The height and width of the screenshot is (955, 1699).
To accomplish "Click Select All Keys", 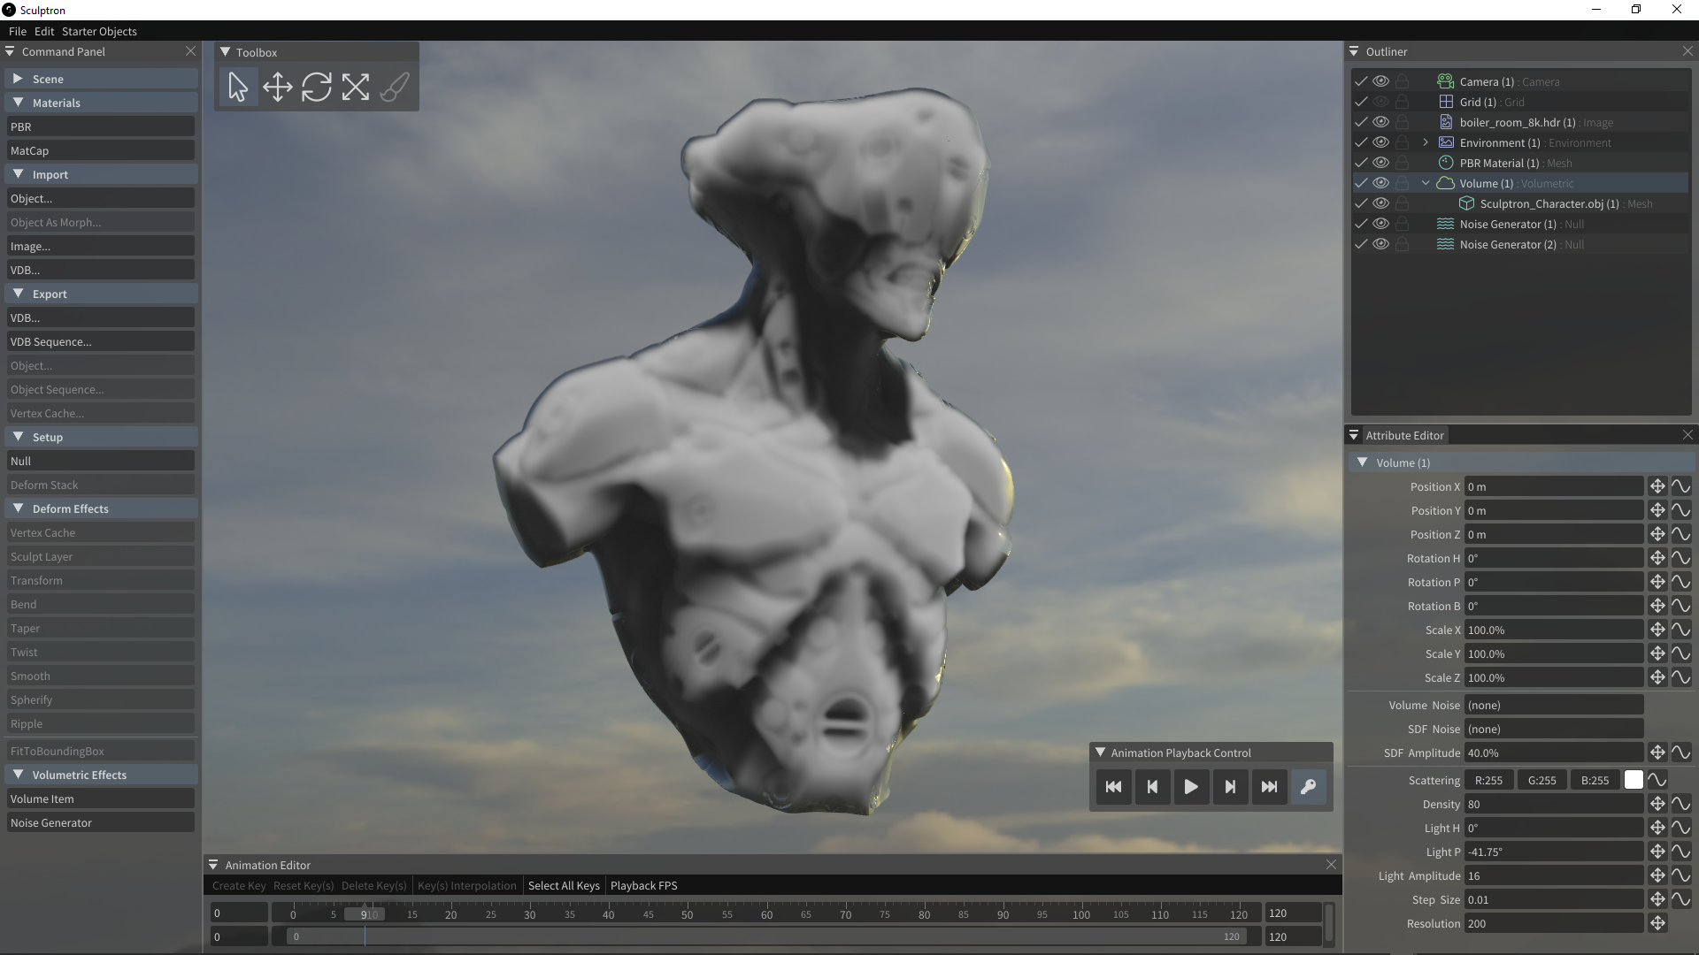I will (564, 885).
